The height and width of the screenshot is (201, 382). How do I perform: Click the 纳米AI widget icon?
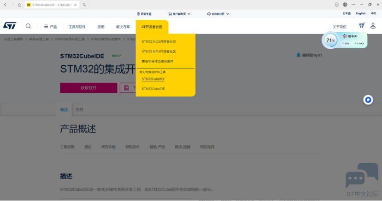click(x=345, y=36)
